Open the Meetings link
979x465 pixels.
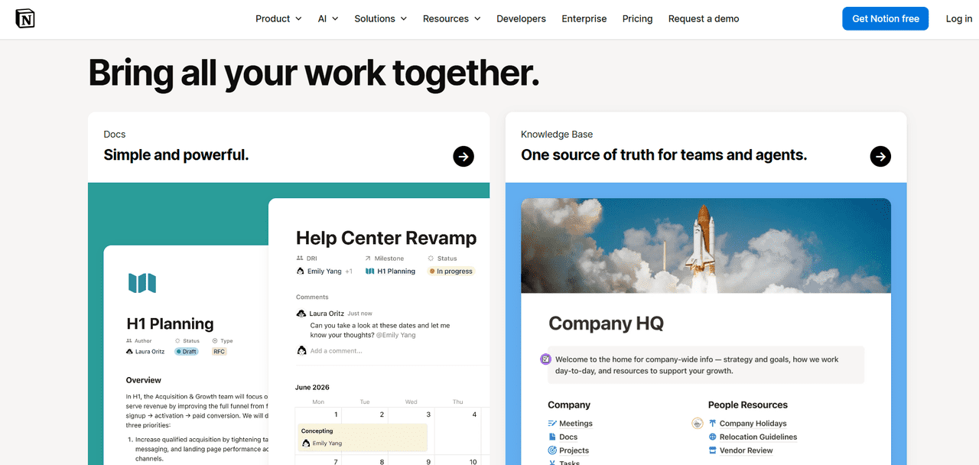pos(576,423)
